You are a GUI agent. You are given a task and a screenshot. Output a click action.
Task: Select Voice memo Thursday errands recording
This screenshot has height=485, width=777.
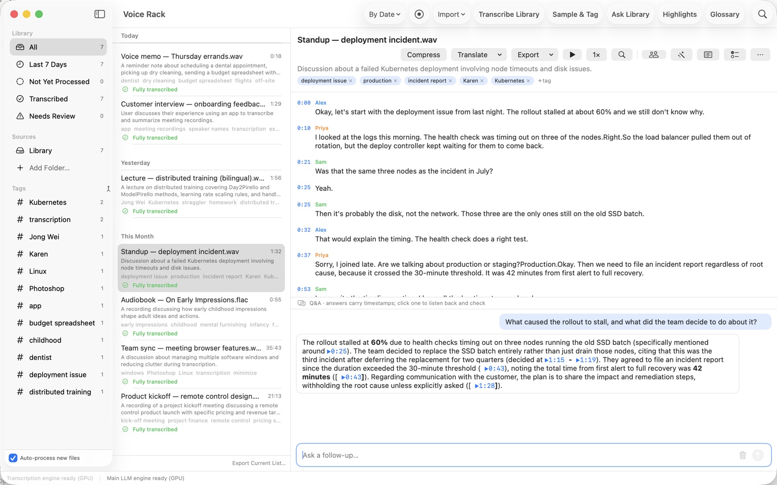pyautogui.click(x=201, y=72)
